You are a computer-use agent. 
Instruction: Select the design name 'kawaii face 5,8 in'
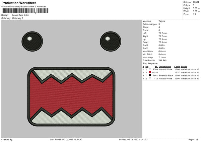click(21, 15)
